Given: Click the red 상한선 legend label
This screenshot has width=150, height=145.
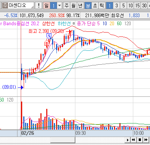Looking at the screenshot, I should (48, 23).
